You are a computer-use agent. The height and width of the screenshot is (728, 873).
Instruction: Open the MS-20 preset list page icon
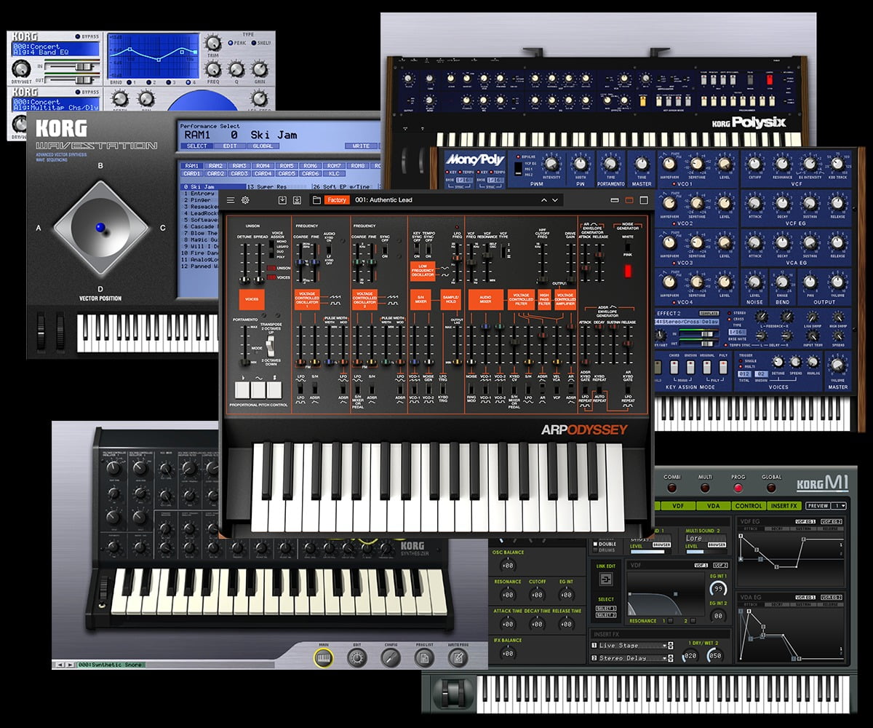click(x=424, y=657)
